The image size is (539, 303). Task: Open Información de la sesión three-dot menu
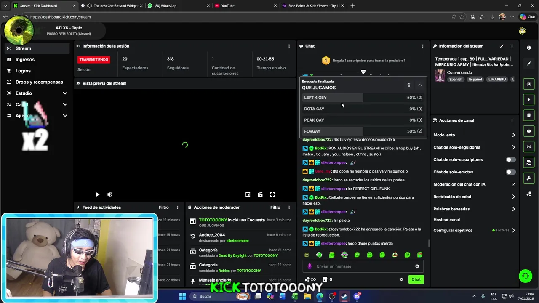click(289, 46)
